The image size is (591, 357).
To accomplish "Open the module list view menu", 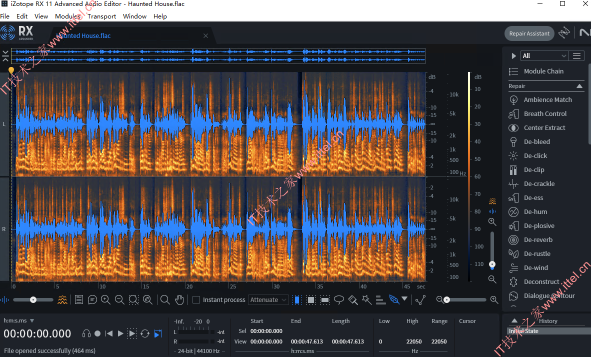I will (x=576, y=56).
